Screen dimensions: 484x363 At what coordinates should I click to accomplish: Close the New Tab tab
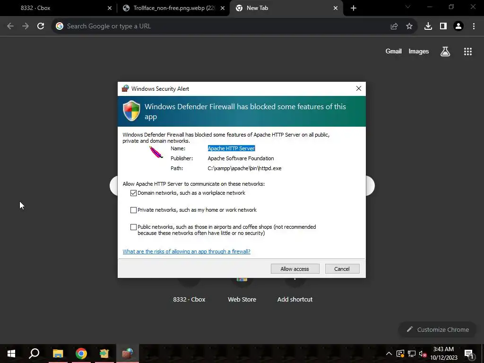pos(336,9)
